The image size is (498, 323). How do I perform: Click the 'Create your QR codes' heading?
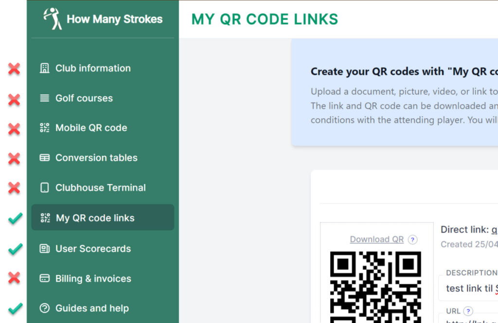click(x=404, y=71)
